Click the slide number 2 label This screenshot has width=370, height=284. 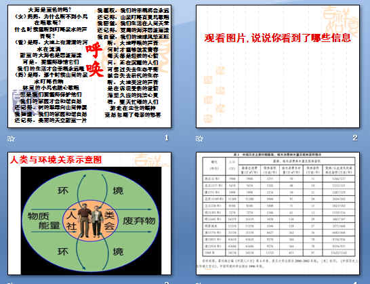tap(355, 138)
